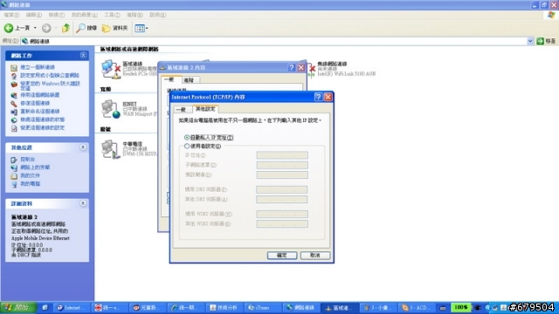Screen dimensions: 559x314
Task: Select the HINET broadband connection icon
Action: (x=111, y=109)
